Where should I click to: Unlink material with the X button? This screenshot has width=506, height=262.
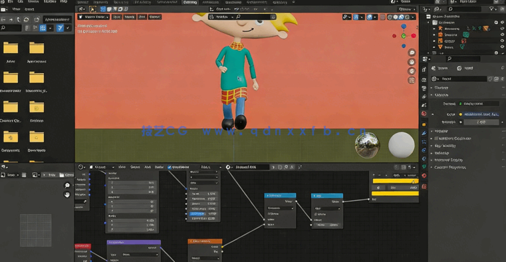click(291, 167)
